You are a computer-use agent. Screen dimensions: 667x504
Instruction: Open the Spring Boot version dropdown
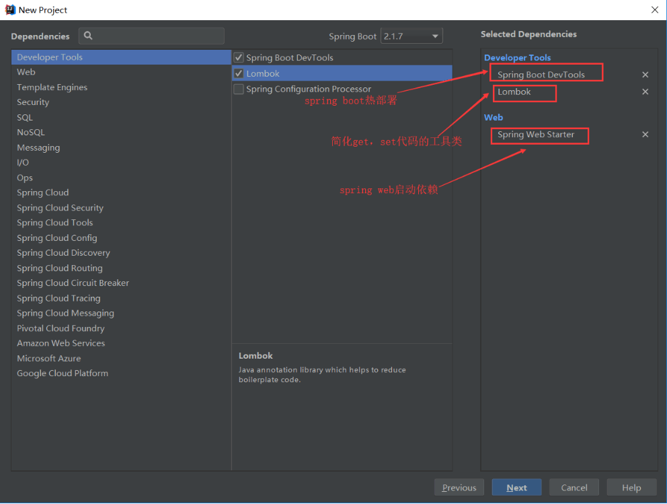tap(411, 36)
